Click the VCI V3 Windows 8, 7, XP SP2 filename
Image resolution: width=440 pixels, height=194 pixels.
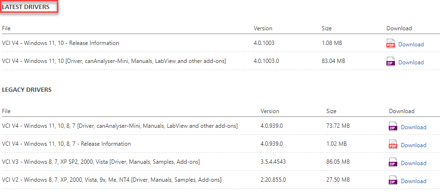pyautogui.click(x=101, y=162)
